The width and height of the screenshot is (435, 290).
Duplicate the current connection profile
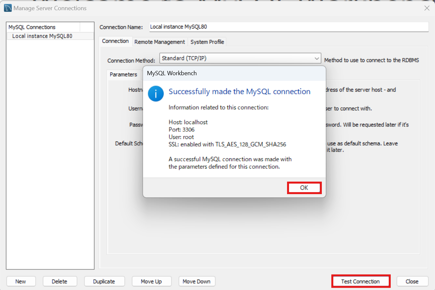104,281
